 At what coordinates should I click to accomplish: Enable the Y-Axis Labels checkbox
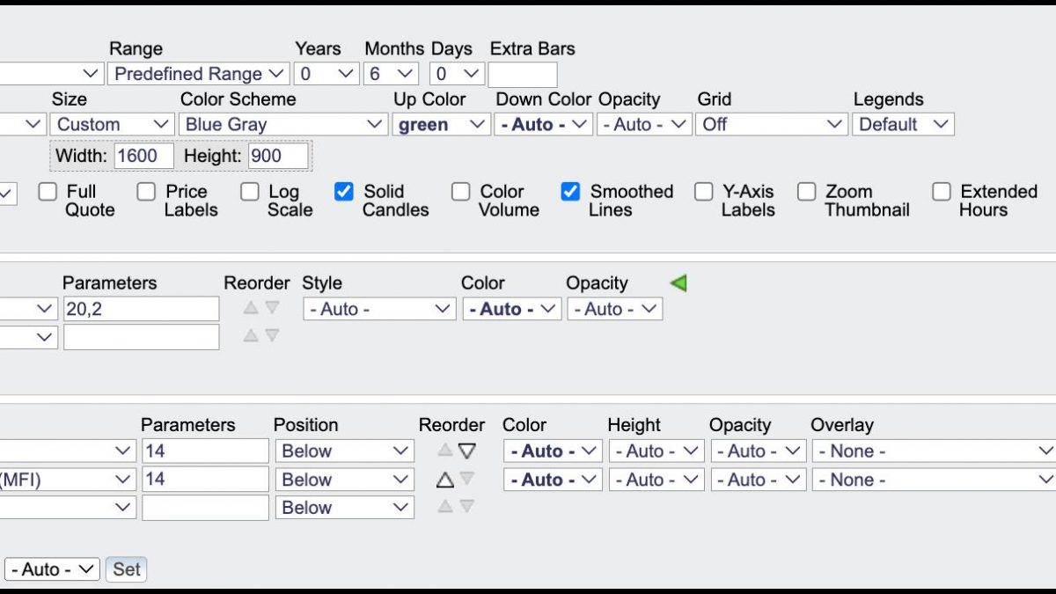pos(703,191)
